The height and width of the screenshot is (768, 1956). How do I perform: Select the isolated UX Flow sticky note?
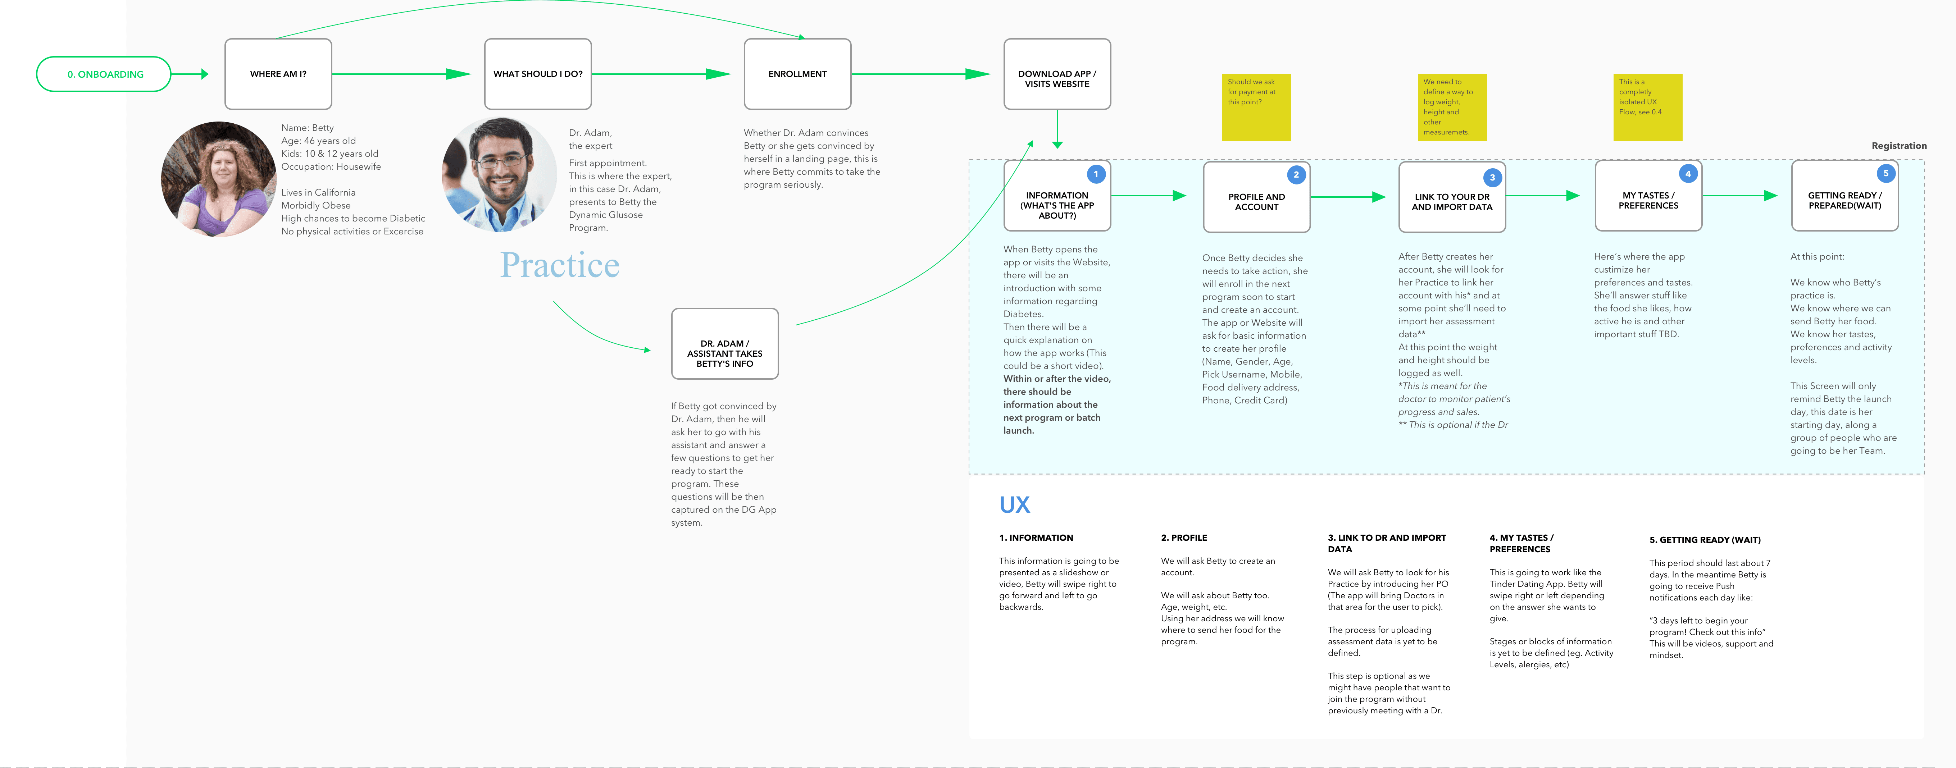coord(1648,107)
